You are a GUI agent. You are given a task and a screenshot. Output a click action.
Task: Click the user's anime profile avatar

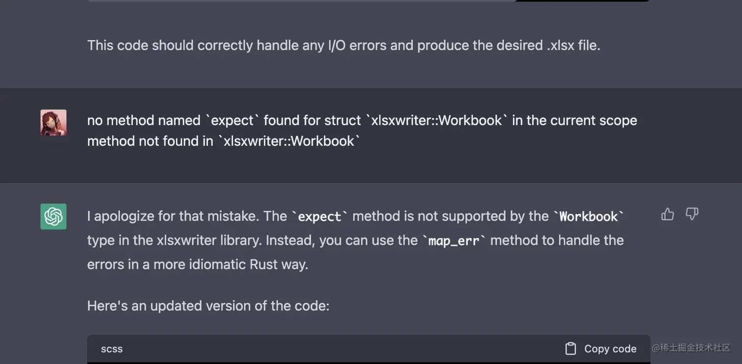53,123
